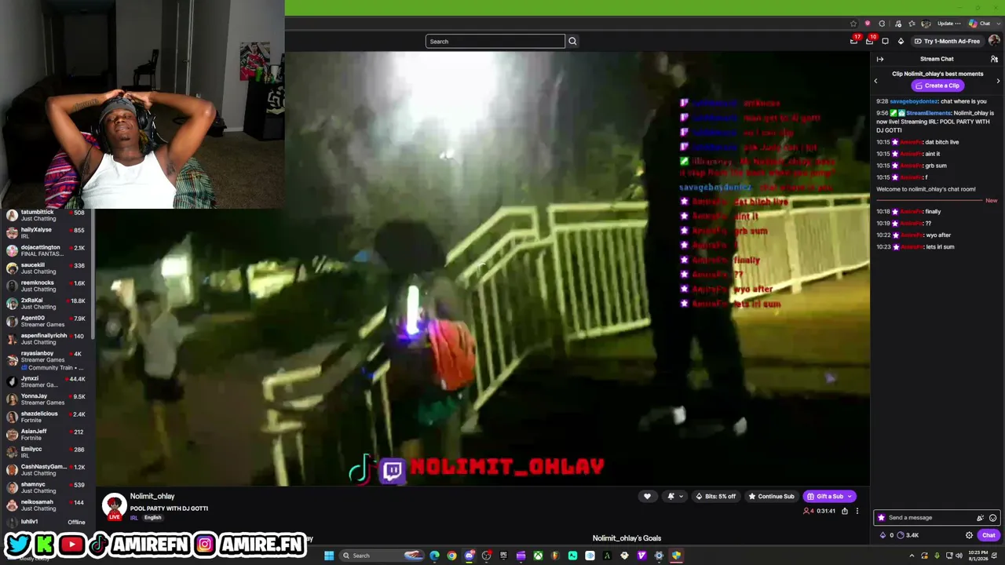The width and height of the screenshot is (1005, 565).
Task: Click the Twitch search magnifier button
Action: pos(572,41)
